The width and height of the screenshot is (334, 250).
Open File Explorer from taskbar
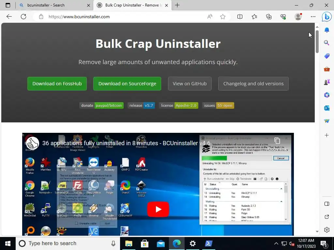129,243
